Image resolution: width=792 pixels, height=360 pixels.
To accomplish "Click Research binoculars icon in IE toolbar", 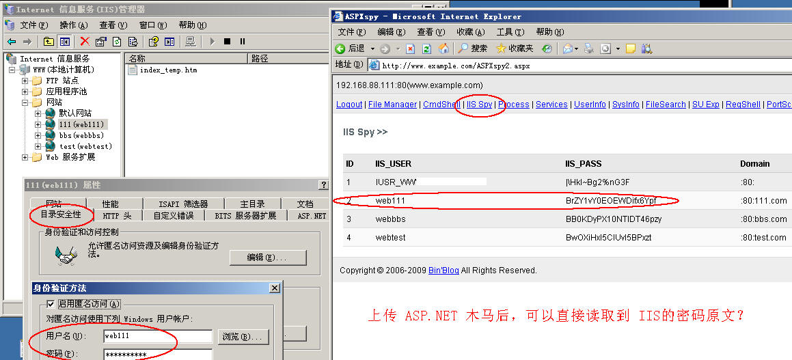I will pos(646,49).
